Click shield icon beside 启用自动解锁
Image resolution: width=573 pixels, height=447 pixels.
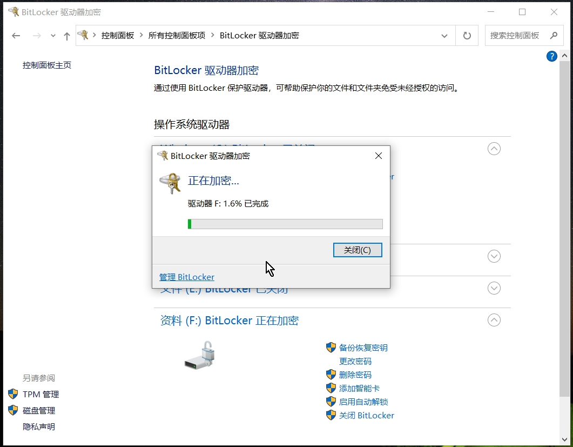(331, 402)
